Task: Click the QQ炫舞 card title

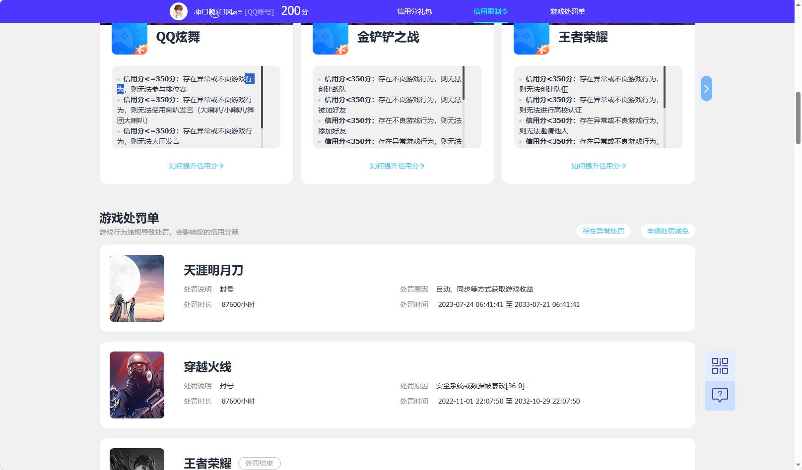Action: tap(178, 37)
